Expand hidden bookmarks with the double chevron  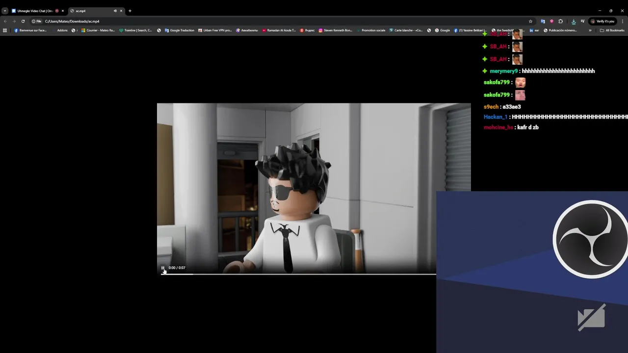[x=590, y=30]
